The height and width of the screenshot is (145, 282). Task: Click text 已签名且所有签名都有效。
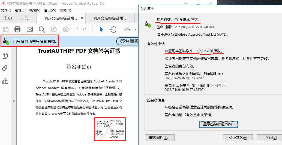35,42
